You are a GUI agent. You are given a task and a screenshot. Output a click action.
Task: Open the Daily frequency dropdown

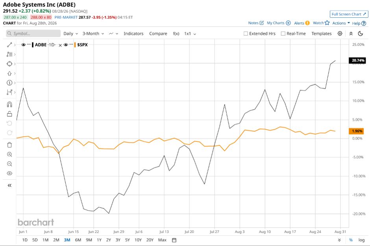(70, 34)
